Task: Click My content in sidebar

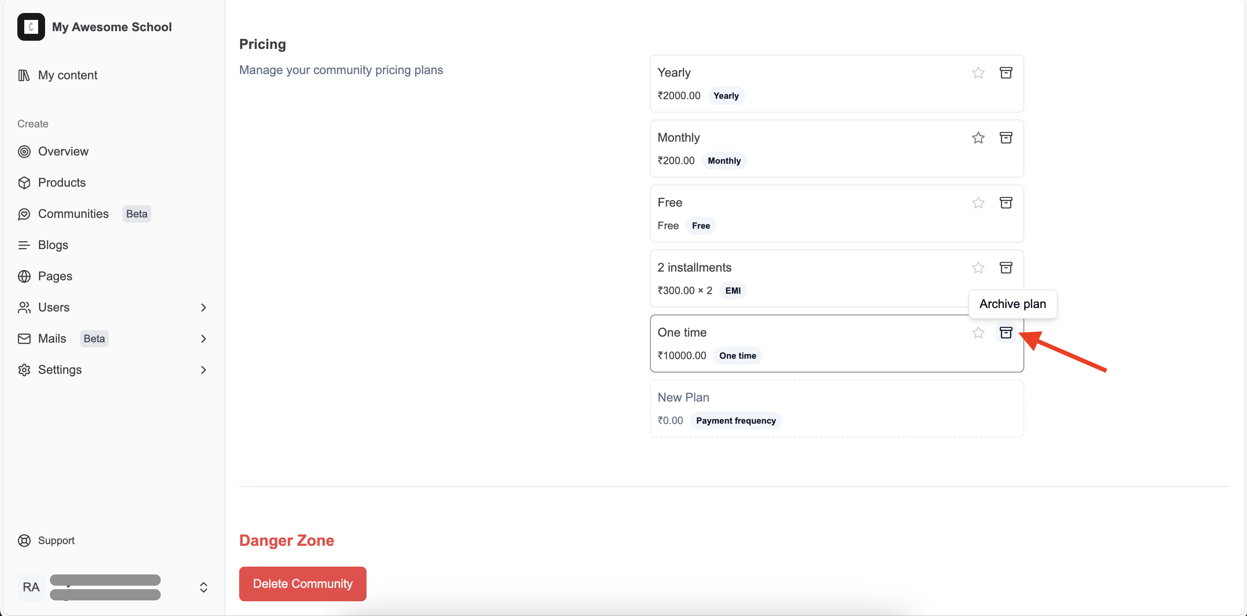Action: (68, 75)
